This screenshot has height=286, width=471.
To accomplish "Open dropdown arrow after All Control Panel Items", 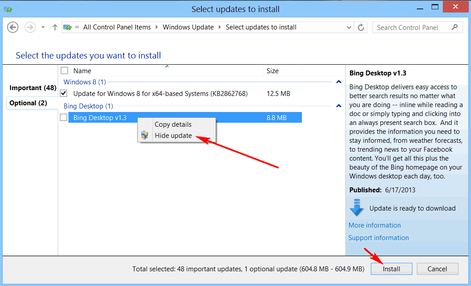I will [157, 27].
